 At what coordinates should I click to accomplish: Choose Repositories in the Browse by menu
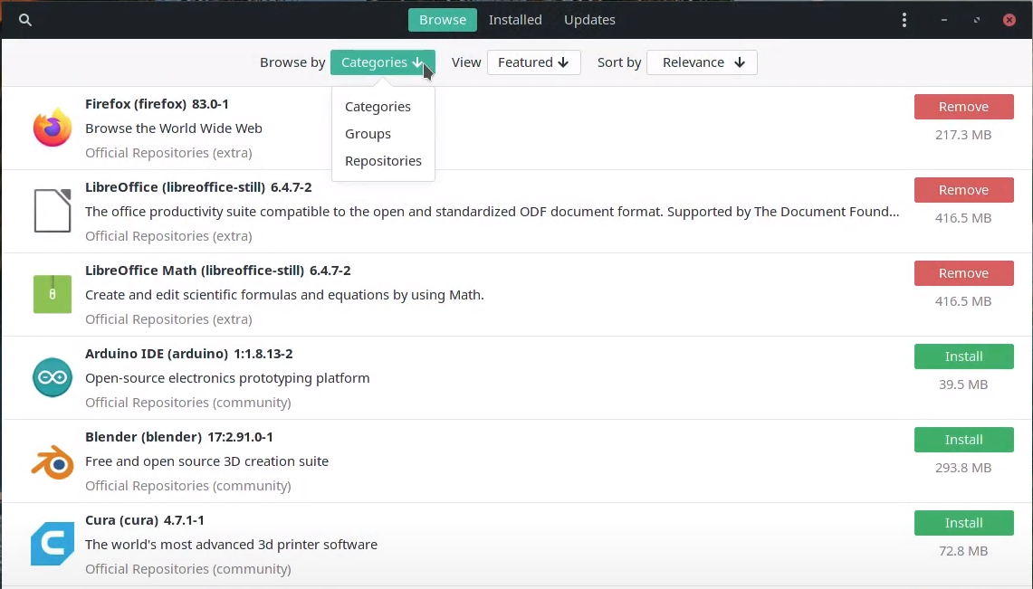(x=383, y=161)
